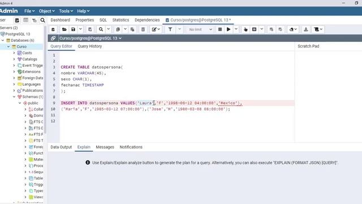Click the Copy icon in query toolbar
This screenshot has height=204, width=362.
pyautogui.click(x=118, y=29)
